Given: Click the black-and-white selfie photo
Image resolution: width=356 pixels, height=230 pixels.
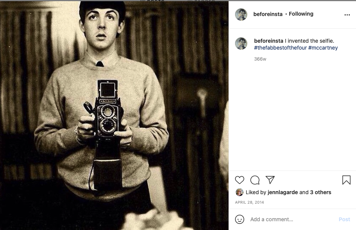Looking at the screenshot, I should point(114,114).
